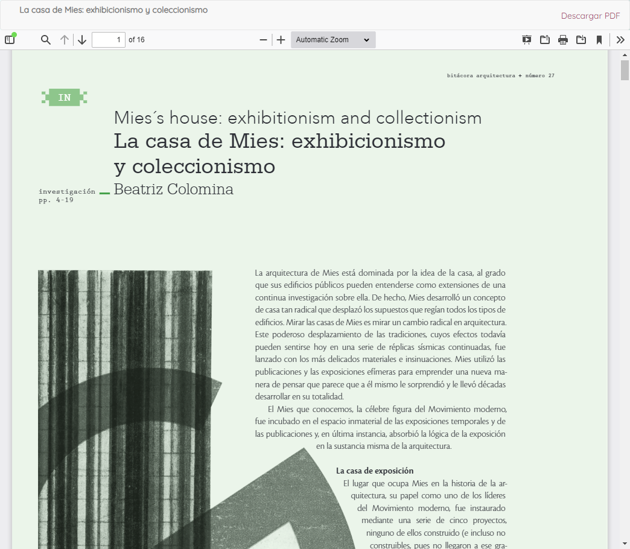Click the article's dark striped illustration
The image size is (630, 549).
click(125, 410)
